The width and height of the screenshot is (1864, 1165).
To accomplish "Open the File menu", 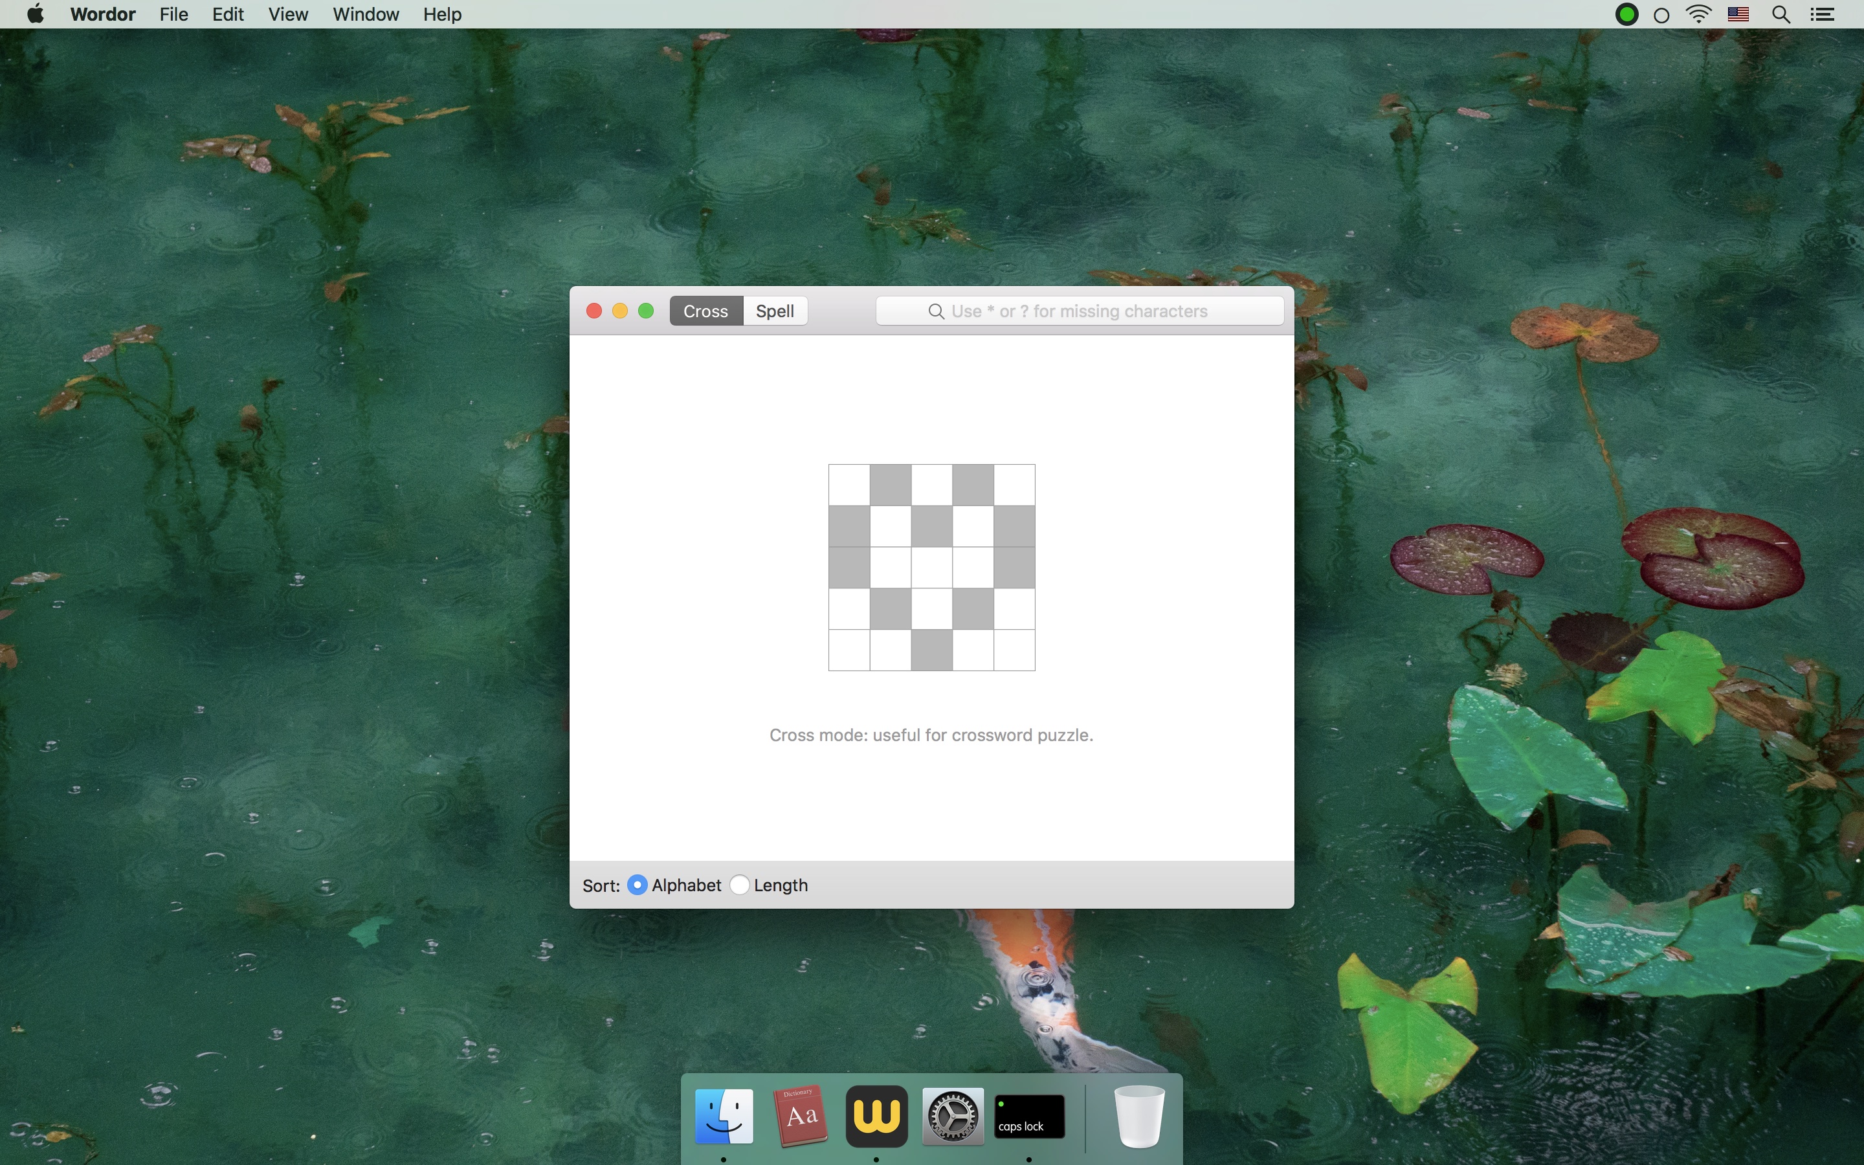I will (174, 15).
